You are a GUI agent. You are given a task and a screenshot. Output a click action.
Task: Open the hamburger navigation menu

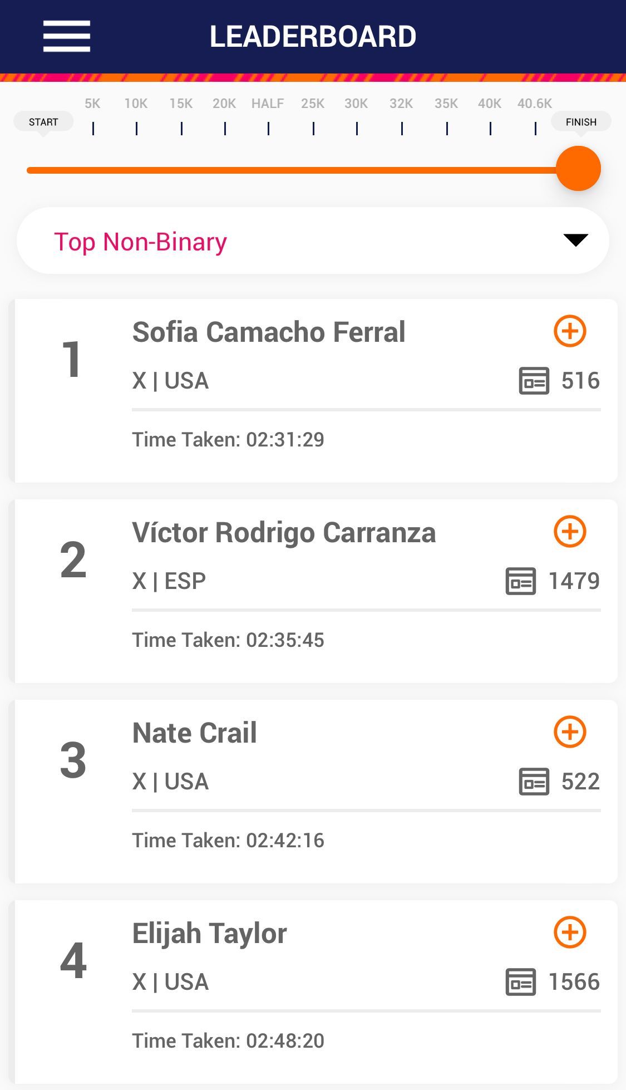click(67, 36)
